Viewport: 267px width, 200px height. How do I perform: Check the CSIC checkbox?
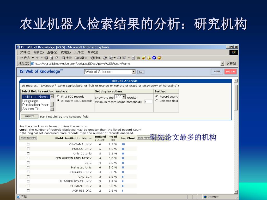(x=28, y=163)
